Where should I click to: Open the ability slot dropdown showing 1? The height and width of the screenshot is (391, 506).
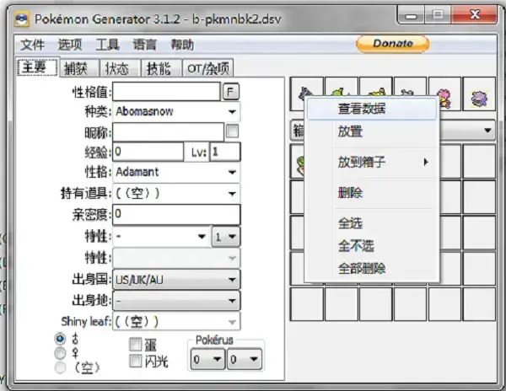[226, 237]
